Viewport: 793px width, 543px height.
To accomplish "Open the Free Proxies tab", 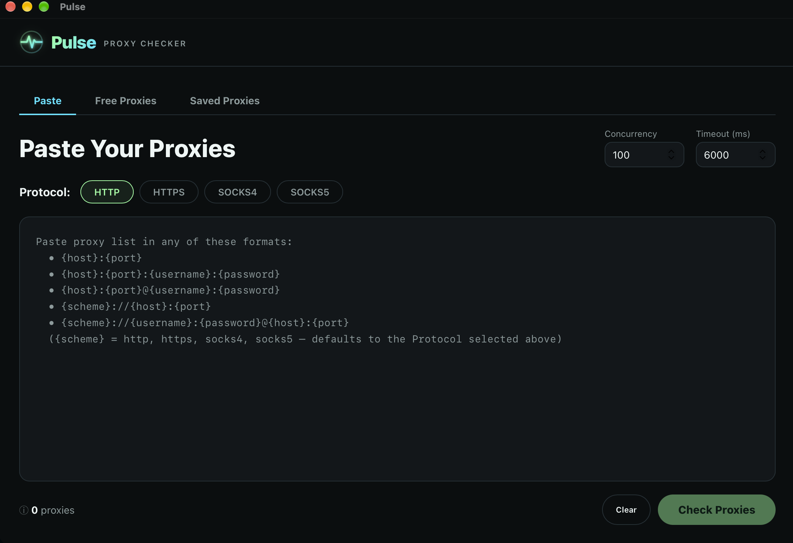I will (126, 101).
